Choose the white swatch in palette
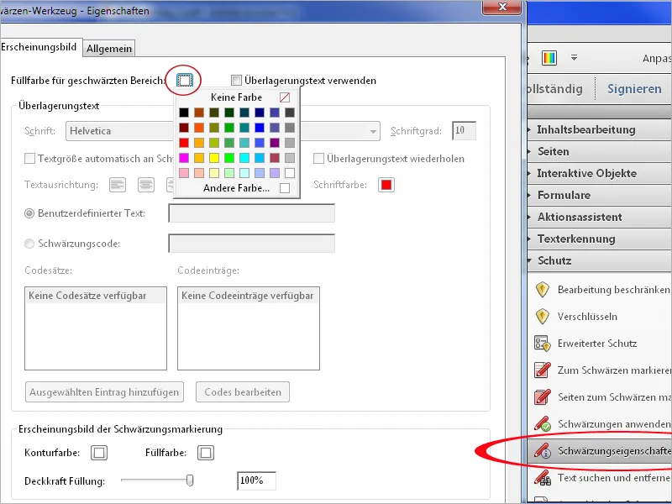 (x=290, y=173)
